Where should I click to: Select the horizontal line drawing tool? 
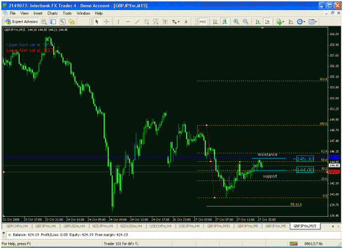pos(128,21)
